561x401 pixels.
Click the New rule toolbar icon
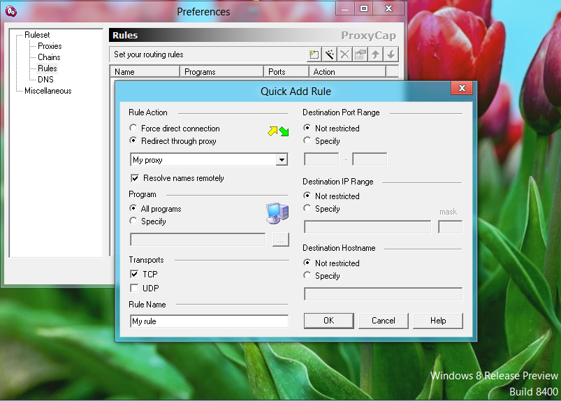(x=314, y=54)
